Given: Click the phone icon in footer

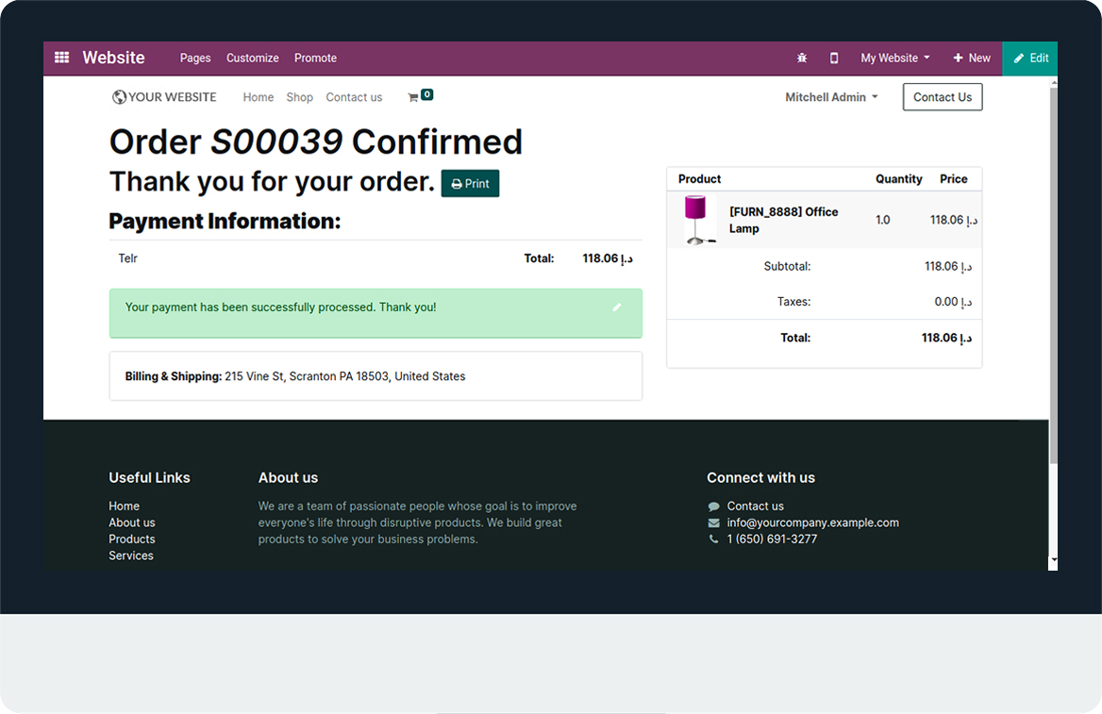Looking at the screenshot, I should coord(713,539).
